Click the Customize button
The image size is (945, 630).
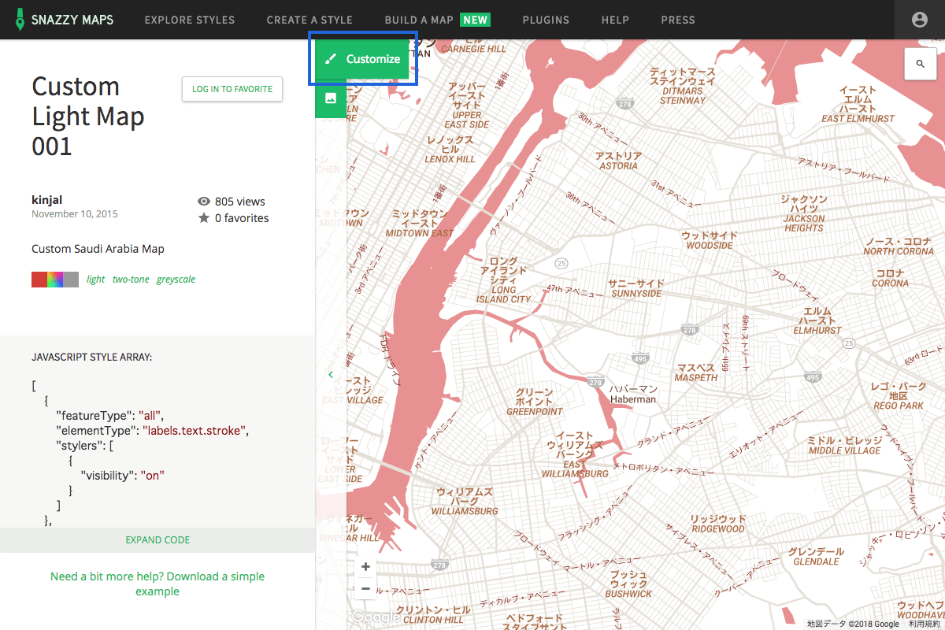[x=362, y=59]
